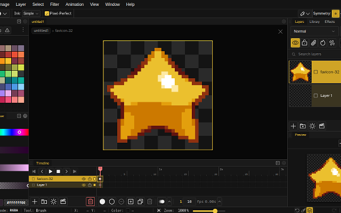This screenshot has height=213, width=341.
Task: Toggle the yellow Symmetry button
Action: tap(336, 14)
